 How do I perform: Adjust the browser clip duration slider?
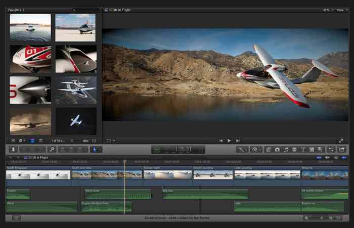click(x=77, y=141)
